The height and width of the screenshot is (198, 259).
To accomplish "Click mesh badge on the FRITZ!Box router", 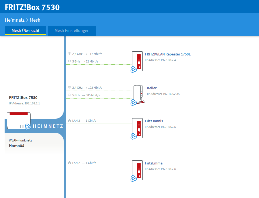I will click(28, 127).
